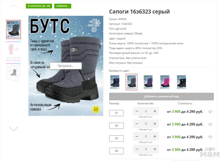Choose the black boot color variant

[x=182, y=82]
